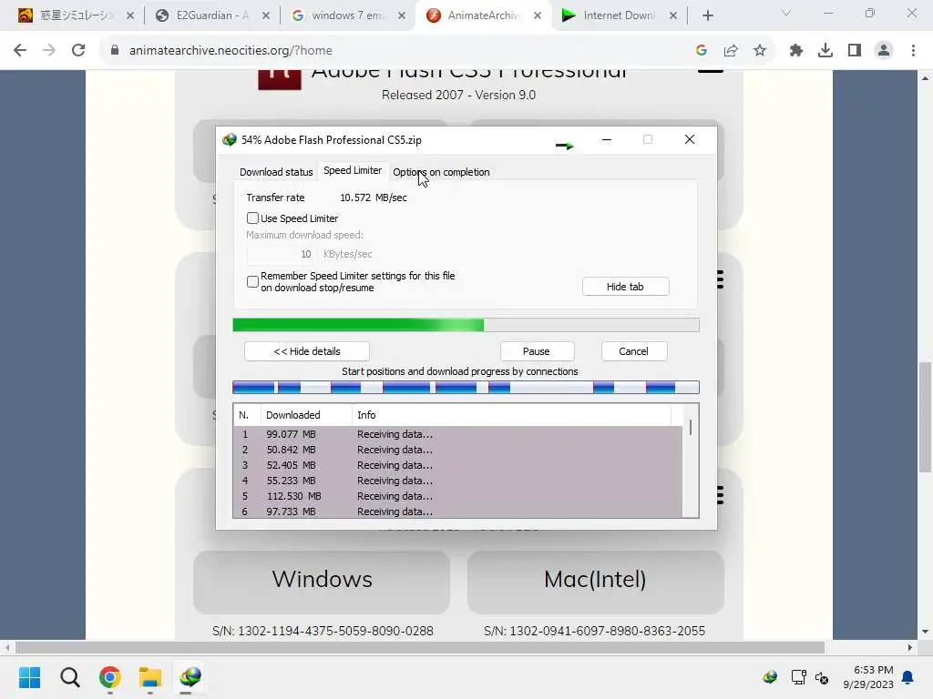Screen dimensions: 933x699
Task: Click the muted volume tray icon
Action: point(822,677)
